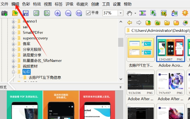Expand the 分享无极限 folder node
The height and width of the screenshot is (119, 190).
coord(14,50)
